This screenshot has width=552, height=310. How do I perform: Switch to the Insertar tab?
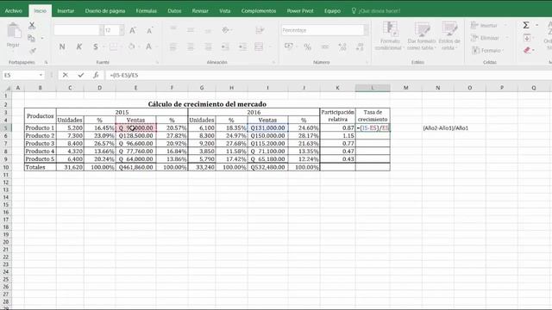[66, 11]
